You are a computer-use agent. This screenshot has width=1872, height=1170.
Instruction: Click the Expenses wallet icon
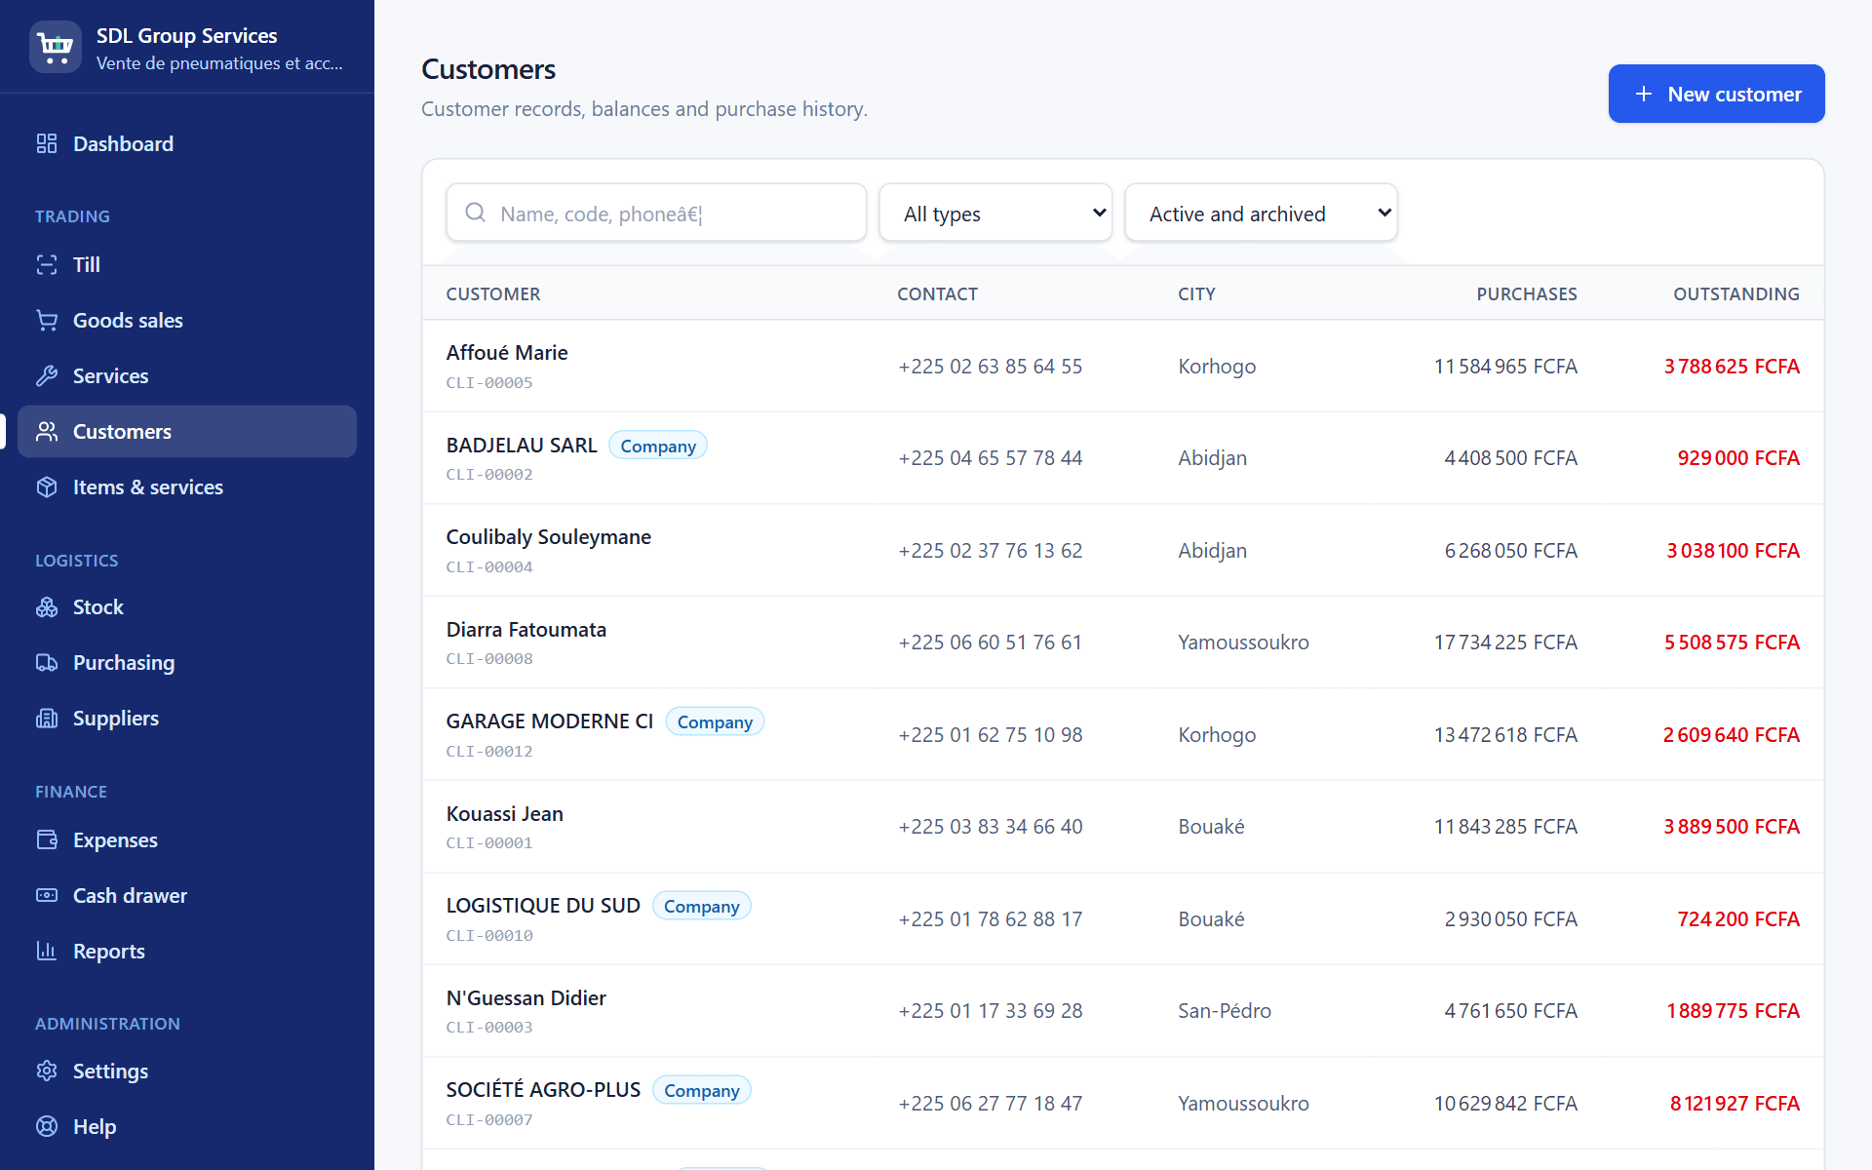coord(47,840)
